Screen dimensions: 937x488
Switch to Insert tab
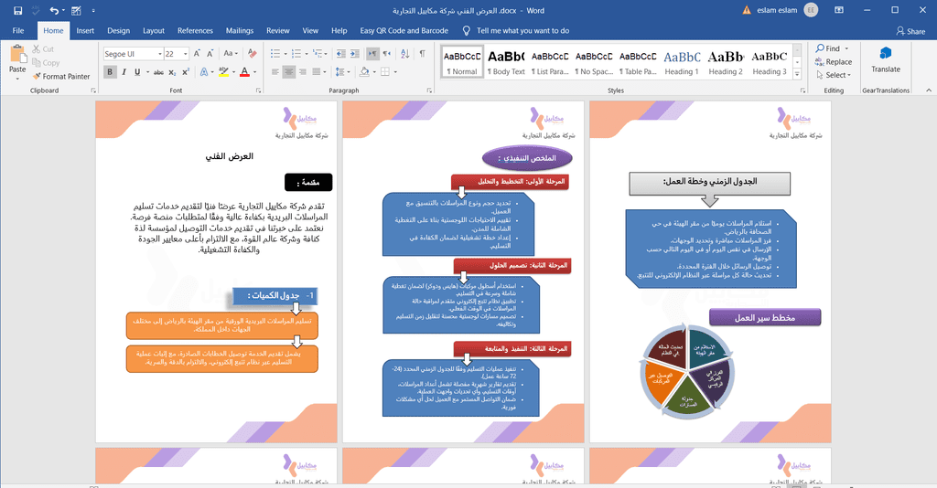coord(85,30)
